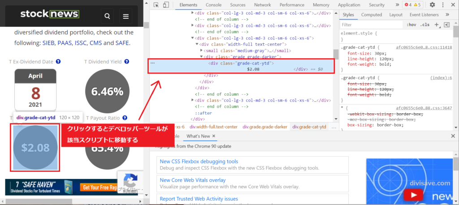Select the Computed pane tab

click(372, 15)
